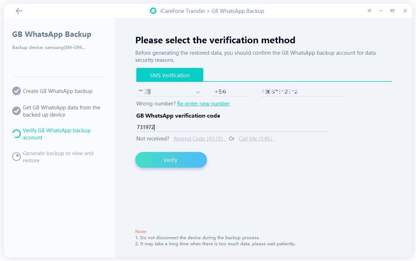
Task: Click the Verify backup account spinner icon
Action: coord(17,134)
